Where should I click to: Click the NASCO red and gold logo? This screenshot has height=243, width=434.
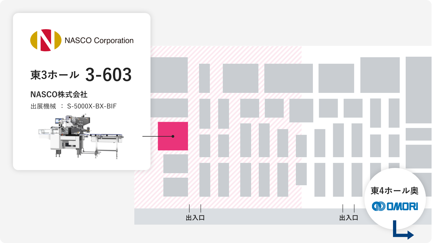46,40
